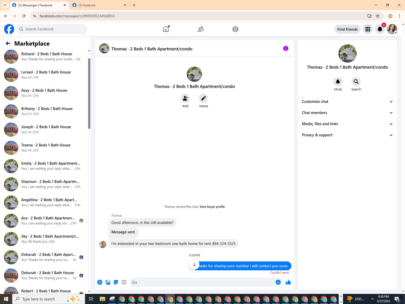
Task: Open Richard 2 Beds 1 Bath House chat
Action: [44, 56]
